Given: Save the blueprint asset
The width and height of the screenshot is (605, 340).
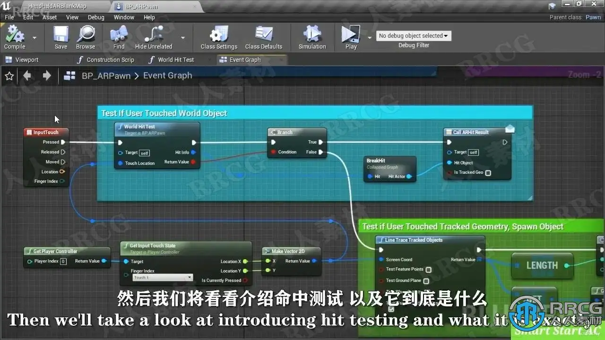Looking at the screenshot, I should tap(61, 37).
